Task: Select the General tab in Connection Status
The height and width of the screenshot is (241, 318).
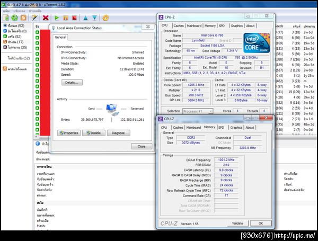Action: [60, 37]
